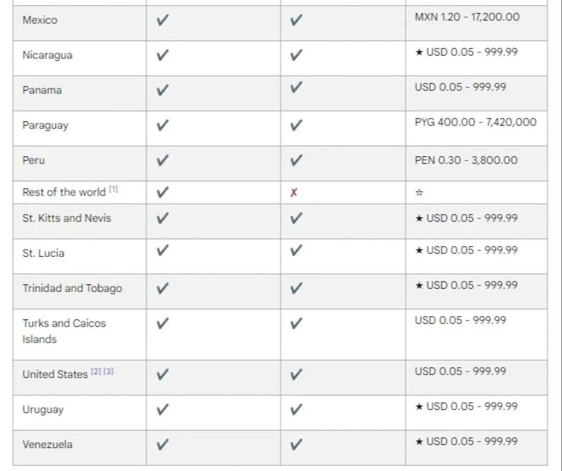
Task: Click the black star beside Nicaragua's USD price range
Action: [x=419, y=52]
